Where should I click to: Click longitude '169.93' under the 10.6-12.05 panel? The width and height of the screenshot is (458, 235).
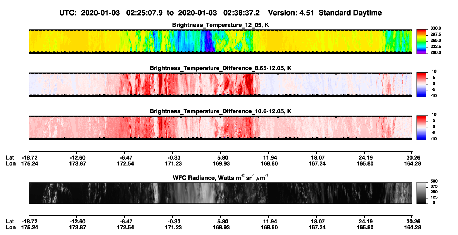point(222,163)
